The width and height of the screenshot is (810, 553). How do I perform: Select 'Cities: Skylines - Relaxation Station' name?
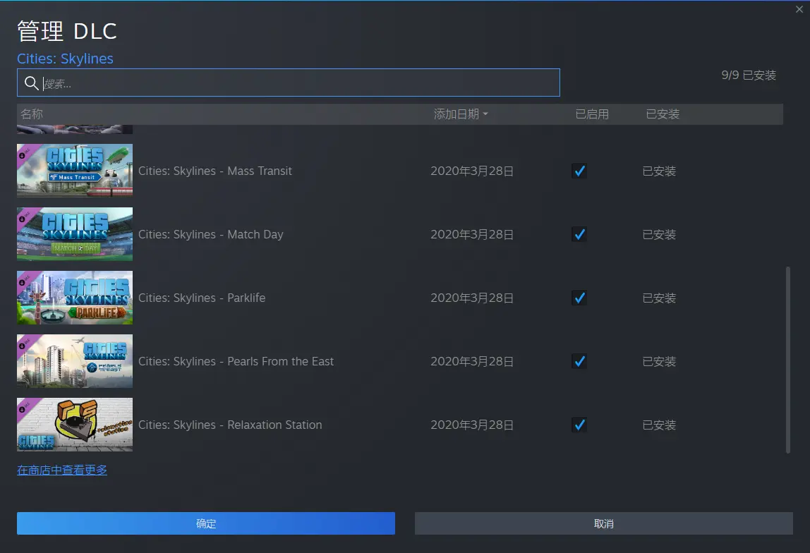coord(230,425)
